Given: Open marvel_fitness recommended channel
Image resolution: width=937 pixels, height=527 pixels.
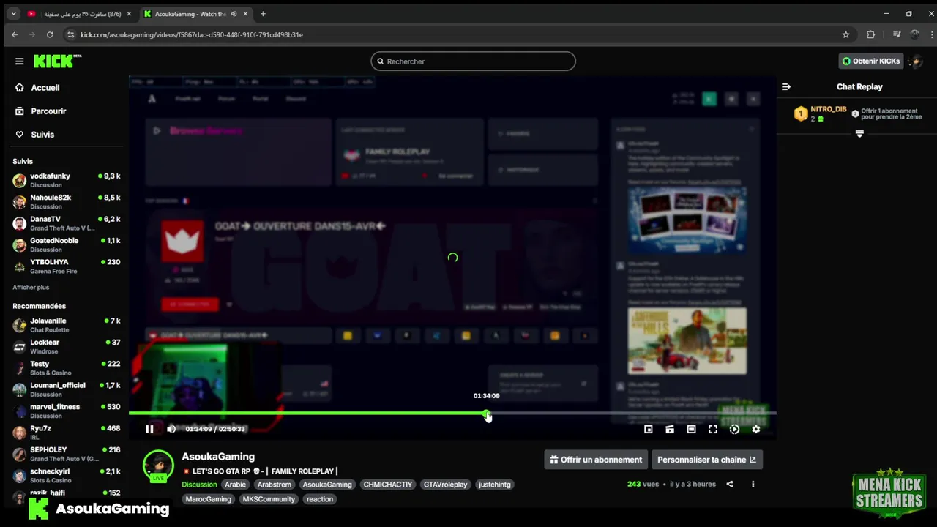Looking at the screenshot, I should click(x=66, y=411).
